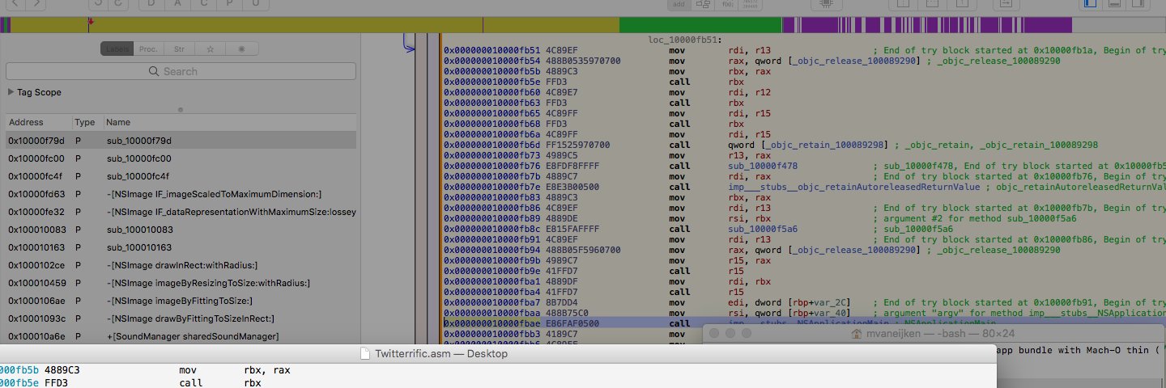Select sub_100010083 in procedure list
The height and width of the screenshot is (388, 1166).
181,230
